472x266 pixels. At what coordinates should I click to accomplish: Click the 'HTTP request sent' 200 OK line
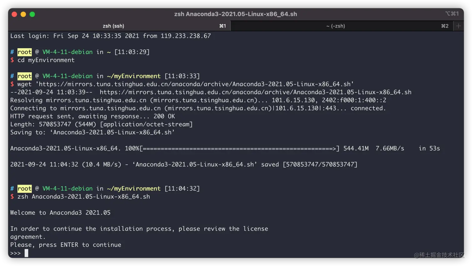[x=93, y=116]
